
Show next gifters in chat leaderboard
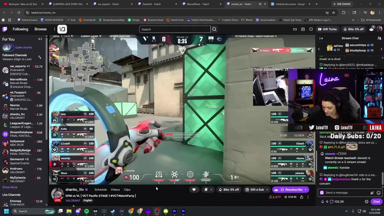[x=381, y=49]
